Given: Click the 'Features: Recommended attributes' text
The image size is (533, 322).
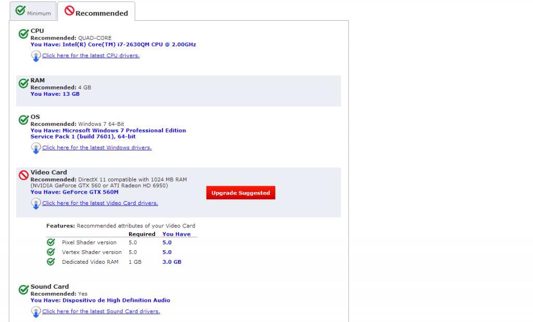Looking at the screenshot, I should 121,226.
